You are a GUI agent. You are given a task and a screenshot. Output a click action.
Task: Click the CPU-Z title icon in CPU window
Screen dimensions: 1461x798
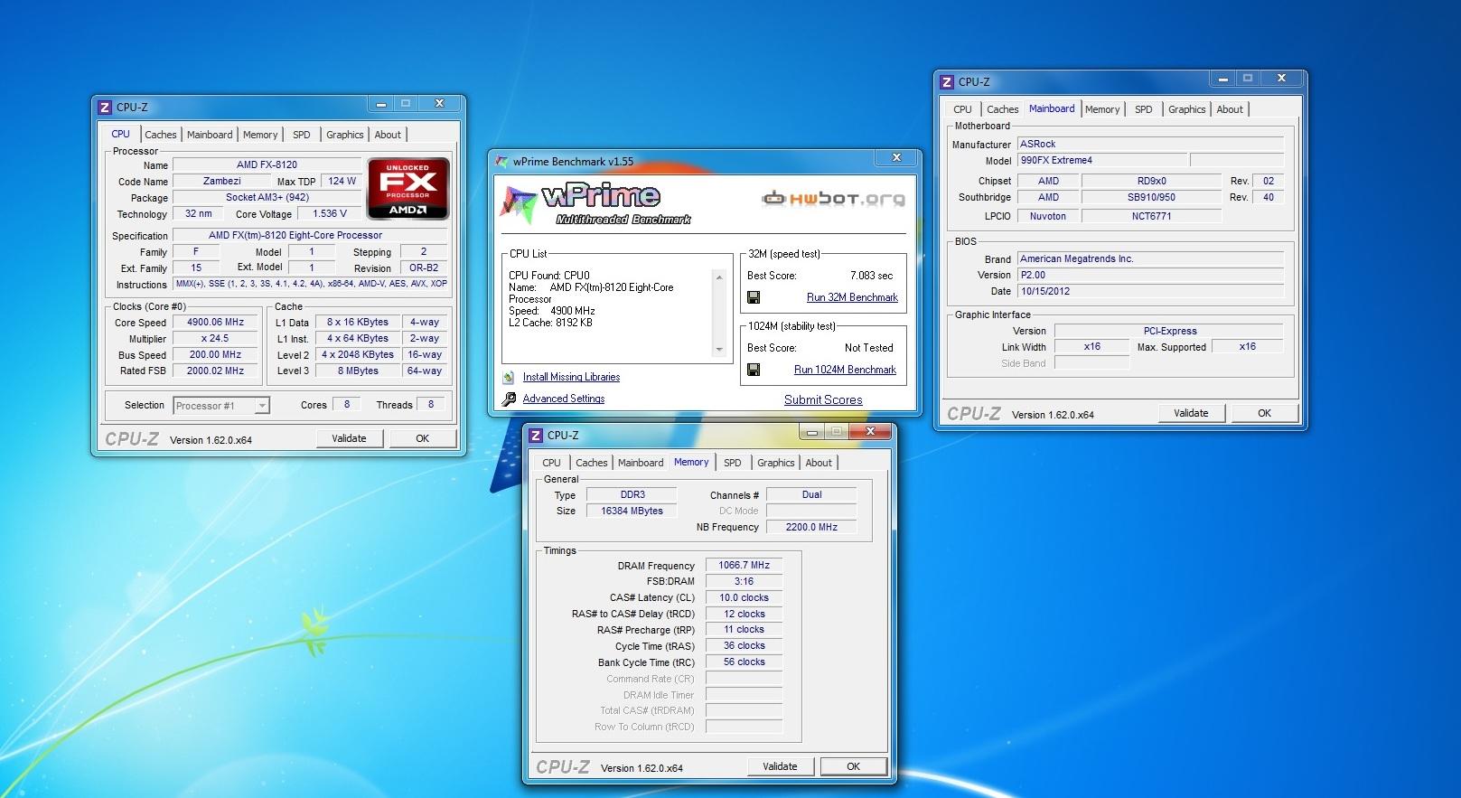105,107
